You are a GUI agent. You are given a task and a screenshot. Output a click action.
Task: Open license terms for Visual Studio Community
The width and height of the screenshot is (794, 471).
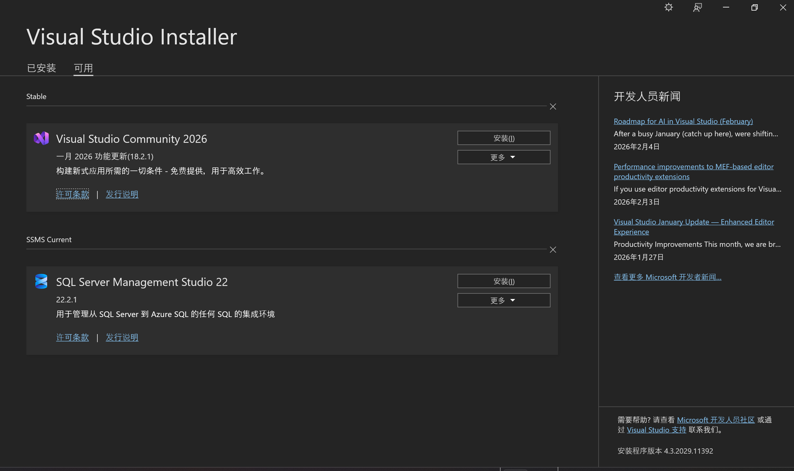[x=72, y=194]
